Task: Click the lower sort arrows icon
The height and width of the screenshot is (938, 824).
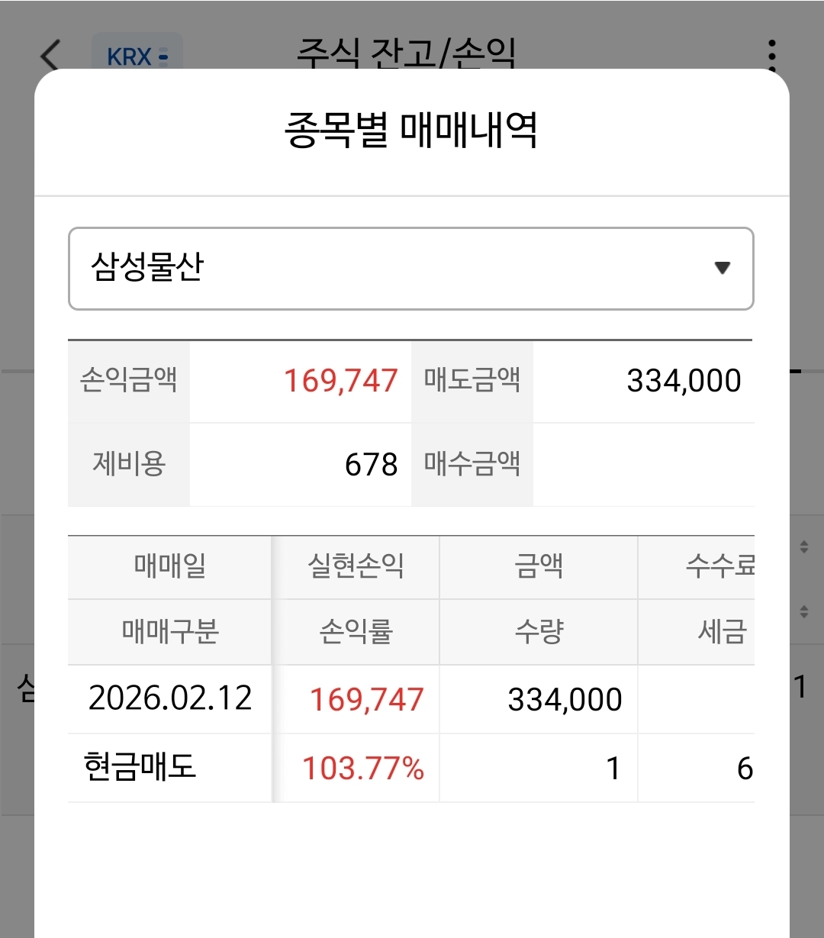Action: [x=803, y=611]
